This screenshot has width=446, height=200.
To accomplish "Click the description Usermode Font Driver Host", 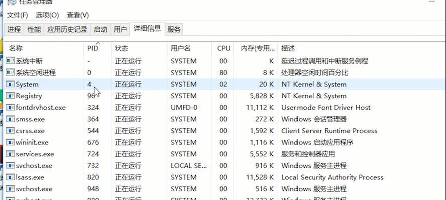I will 326,107.
